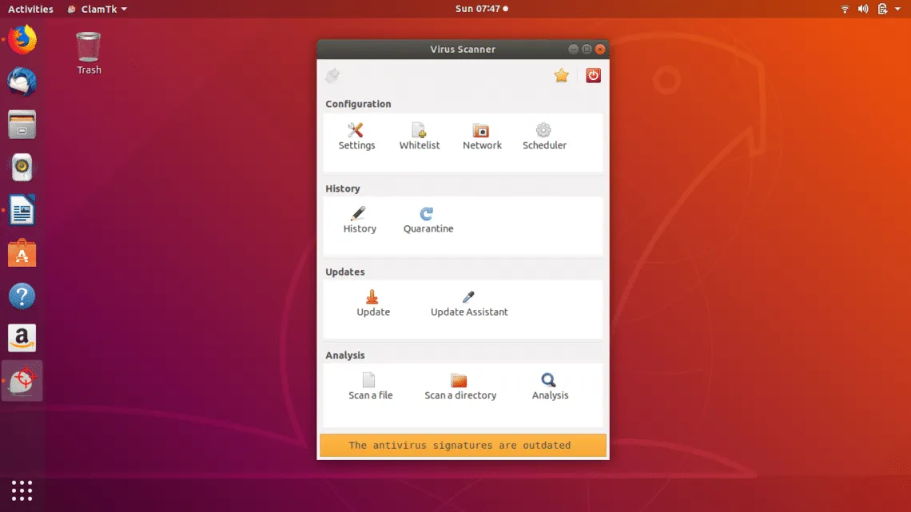The height and width of the screenshot is (512, 911).
Task: Open the clock calendar dropdown
Action: tap(480, 9)
